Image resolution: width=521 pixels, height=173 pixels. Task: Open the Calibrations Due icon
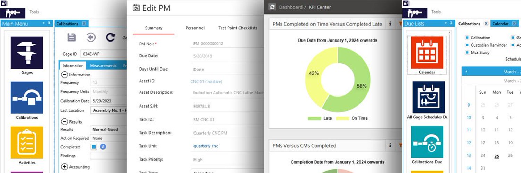(x=427, y=142)
